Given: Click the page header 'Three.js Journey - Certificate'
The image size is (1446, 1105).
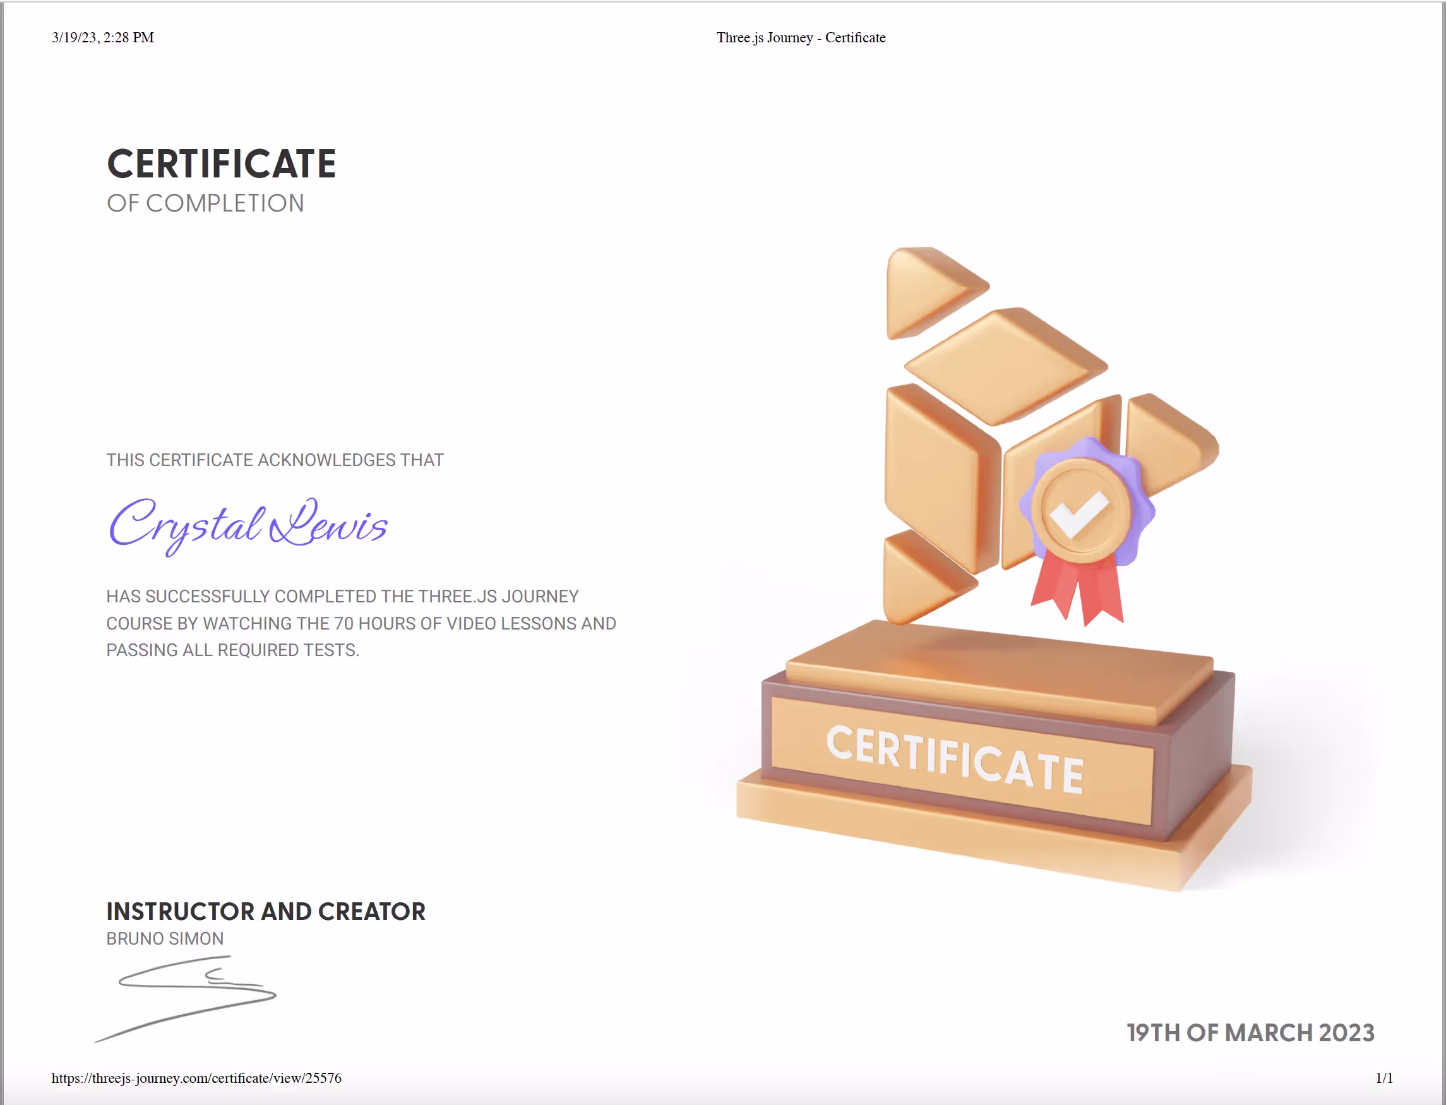Looking at the screenshot, I should point(800,37).
